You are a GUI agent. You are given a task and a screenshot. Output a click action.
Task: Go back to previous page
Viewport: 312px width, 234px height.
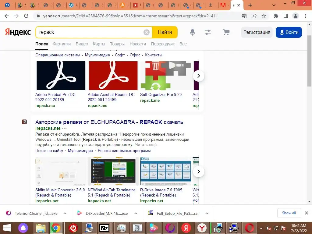tap(7, 16)
